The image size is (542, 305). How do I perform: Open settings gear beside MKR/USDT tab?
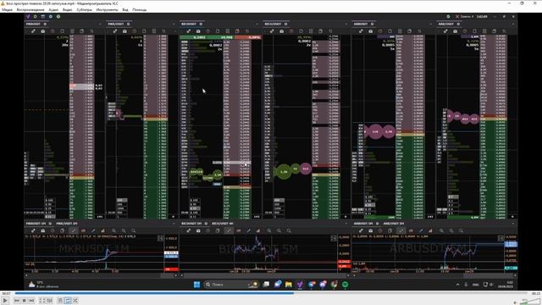pos(128,24)
